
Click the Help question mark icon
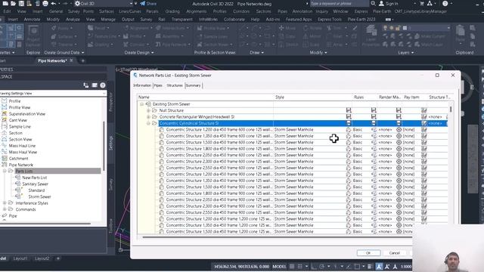(x=445, y=3)
